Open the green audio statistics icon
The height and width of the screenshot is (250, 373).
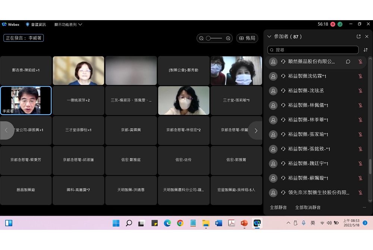340,24
